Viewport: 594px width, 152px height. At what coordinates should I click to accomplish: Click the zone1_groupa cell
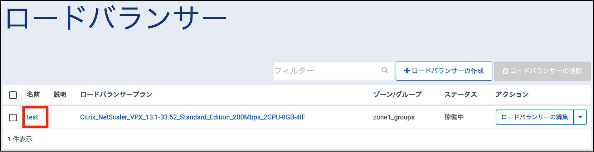[x=394, y=117]
